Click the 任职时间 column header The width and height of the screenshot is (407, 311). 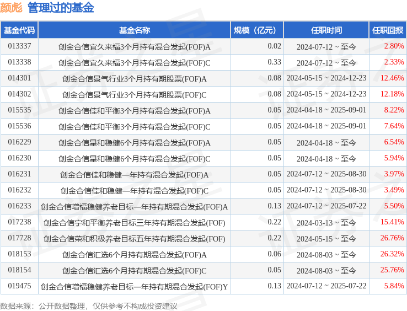[326, 30]
